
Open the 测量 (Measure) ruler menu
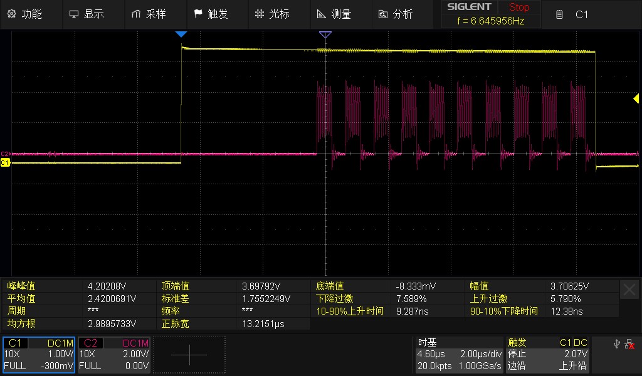[x=334, y=14]
